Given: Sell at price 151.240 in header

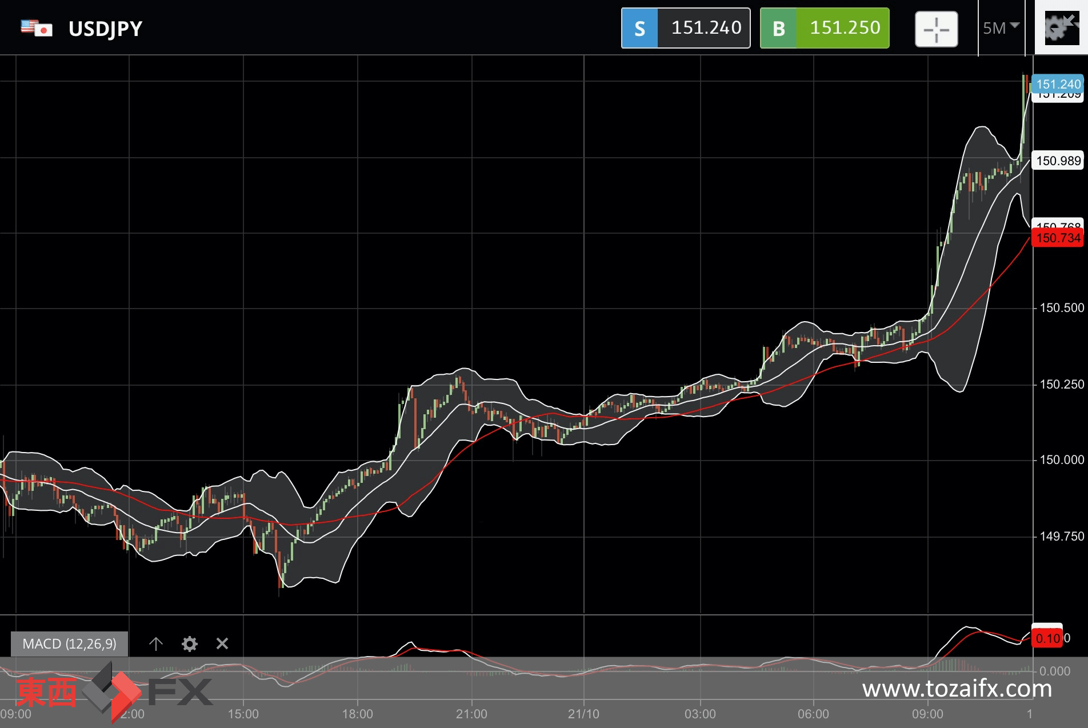Looking at the screenshot, I should [706, 28].
